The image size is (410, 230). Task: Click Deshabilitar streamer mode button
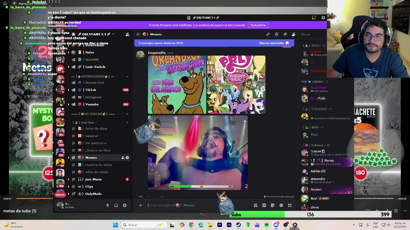[x=258, y=25]
